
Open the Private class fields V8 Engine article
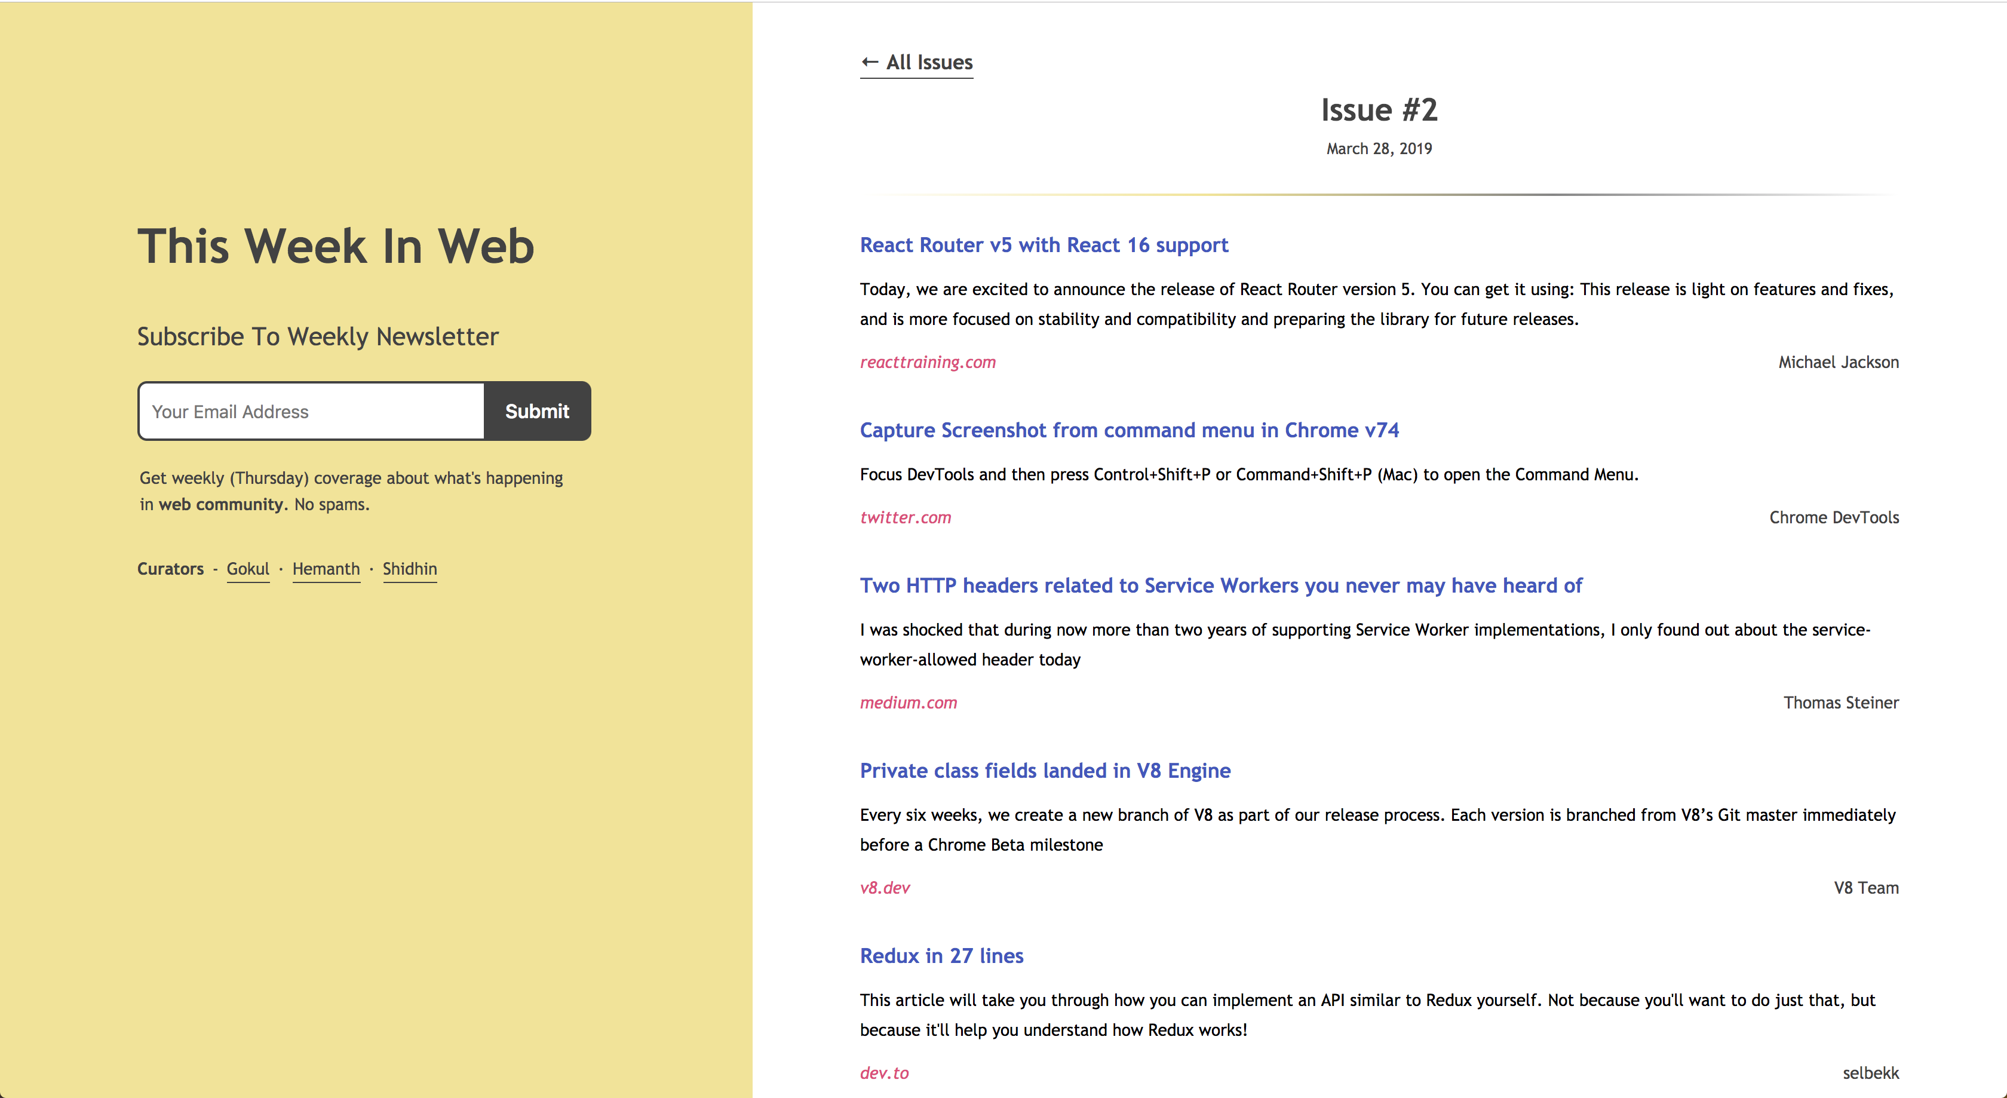pyautogui.click(x=1045, y=770)
